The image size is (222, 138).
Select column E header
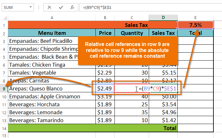pyautogui.click(x=195, y=18)
